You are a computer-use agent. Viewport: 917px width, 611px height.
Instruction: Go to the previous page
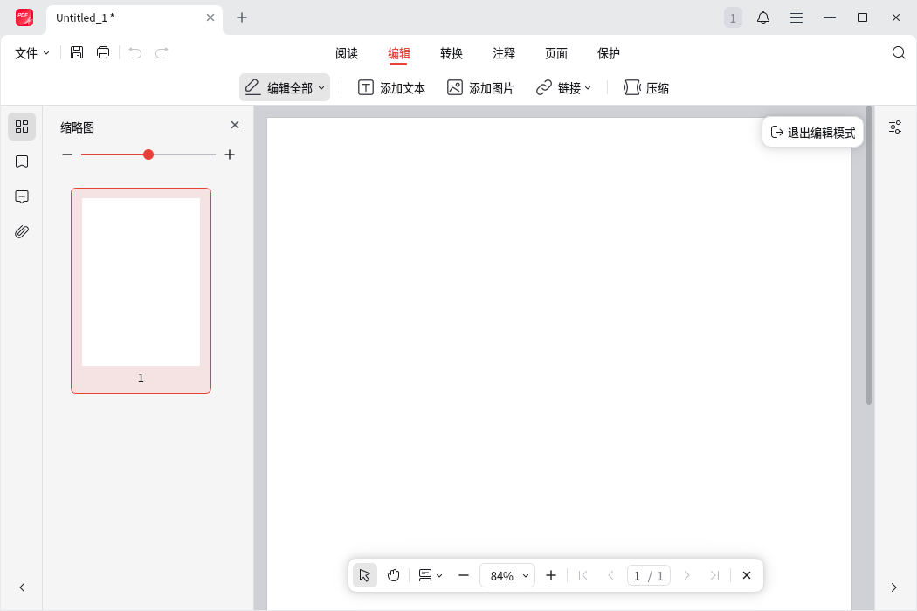[x=610, y=575]
